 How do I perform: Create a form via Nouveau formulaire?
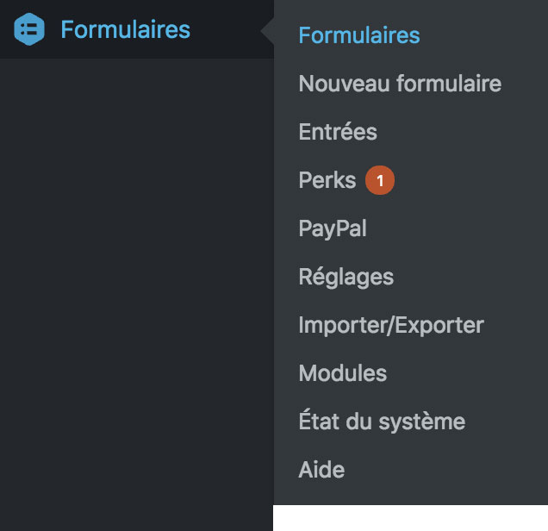pyautogui.click(x=399, y=84)
